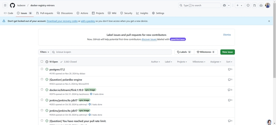The width and height of the screenshot is (276, 125).
Task: Show the 3,563 Closed issues
Action: click(68, 62)
